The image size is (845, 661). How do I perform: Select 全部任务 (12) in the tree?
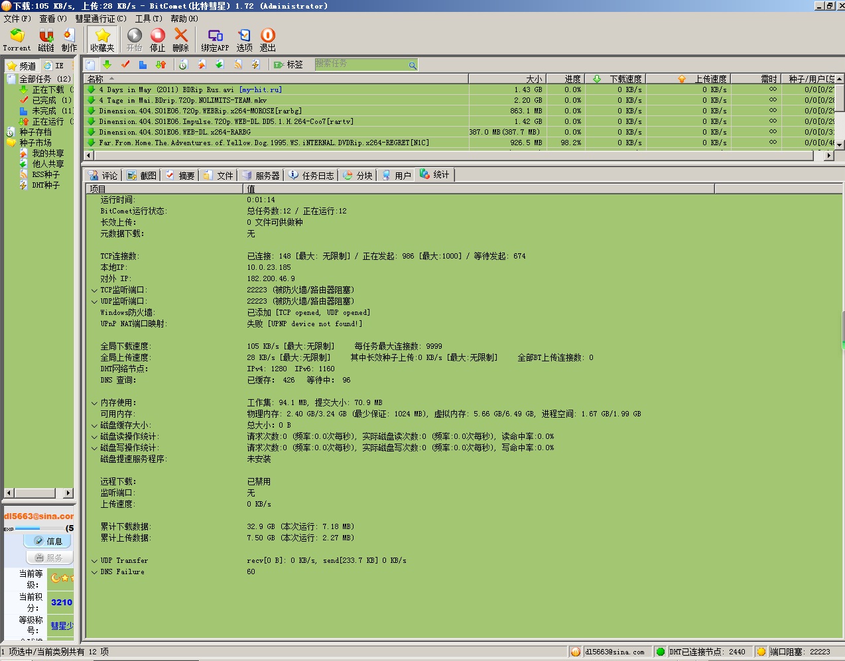coord(44,79)
